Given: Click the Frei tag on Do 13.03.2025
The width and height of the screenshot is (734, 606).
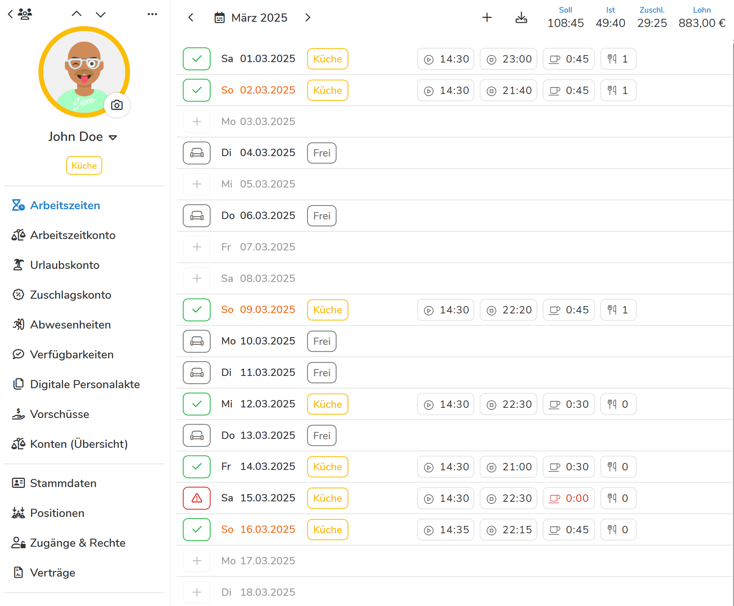Looking at the screenshot, I should [x=322, y=436].
